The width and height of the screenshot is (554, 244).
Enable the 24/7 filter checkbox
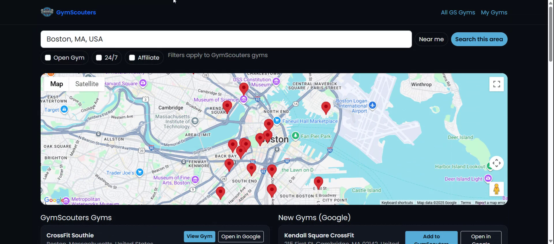tap(99, 58)
